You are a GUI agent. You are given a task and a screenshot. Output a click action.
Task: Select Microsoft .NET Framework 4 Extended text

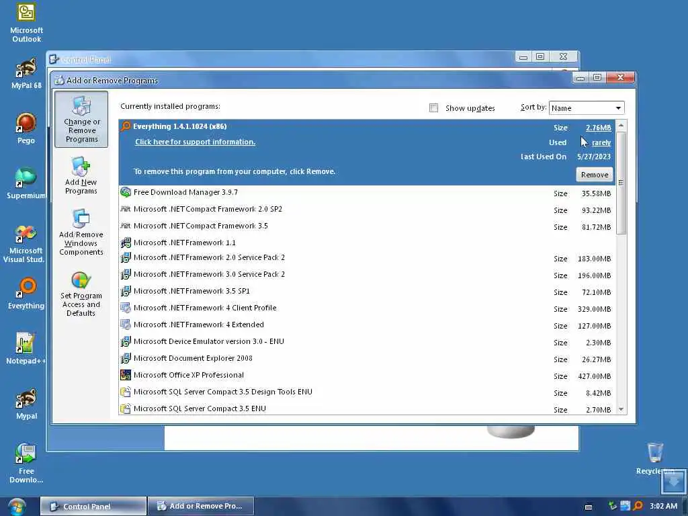click(199, 325)
